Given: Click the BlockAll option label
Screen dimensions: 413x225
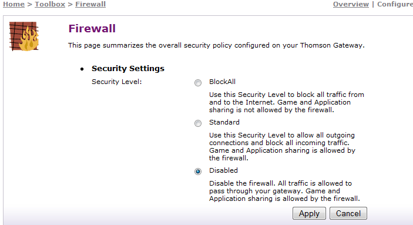Looking at the screenshot, I should pos(222,82).
